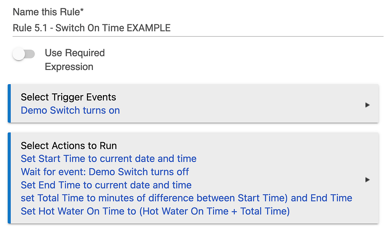Image resolution: width=390 pixels, height=237 pixels.
Task: Click the empty area of Trigger Events panel
Action: click(244, 104)
